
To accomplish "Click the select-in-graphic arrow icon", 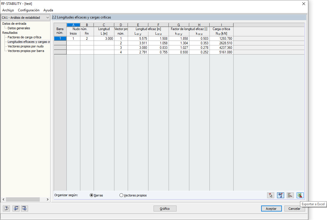I will 271,195.
